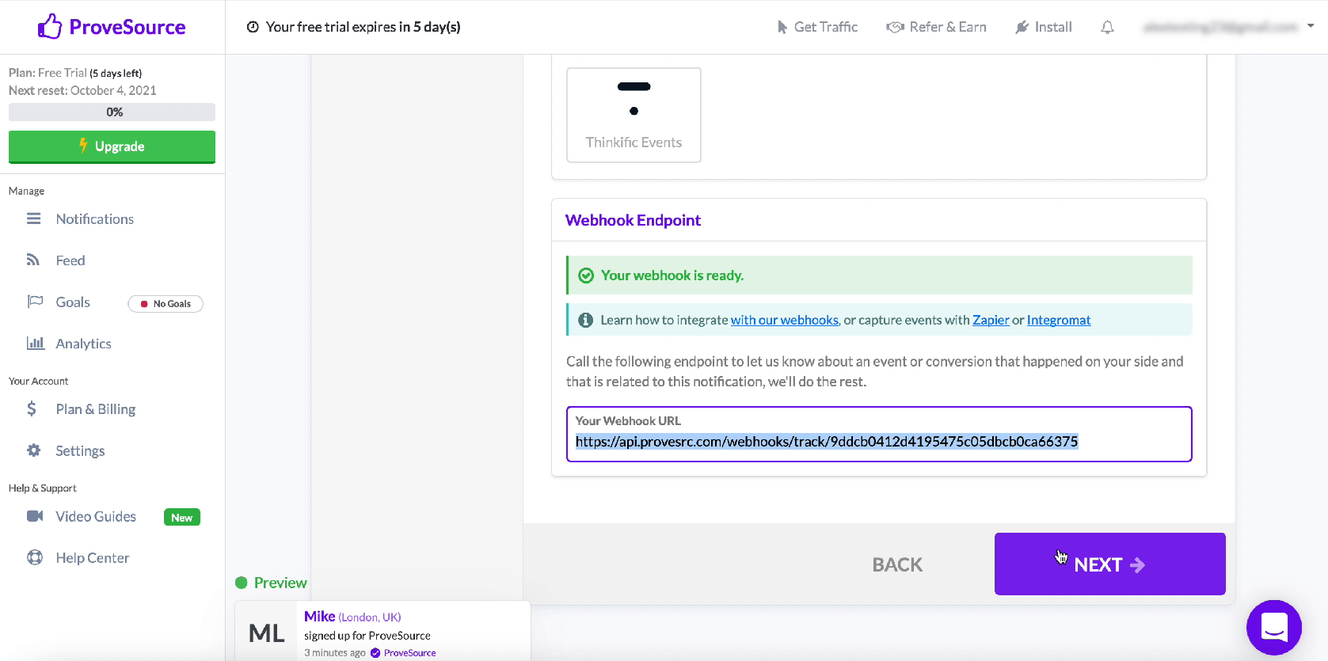Open Video Guides
The image size is (1328, 661).
tap(96, 516)
